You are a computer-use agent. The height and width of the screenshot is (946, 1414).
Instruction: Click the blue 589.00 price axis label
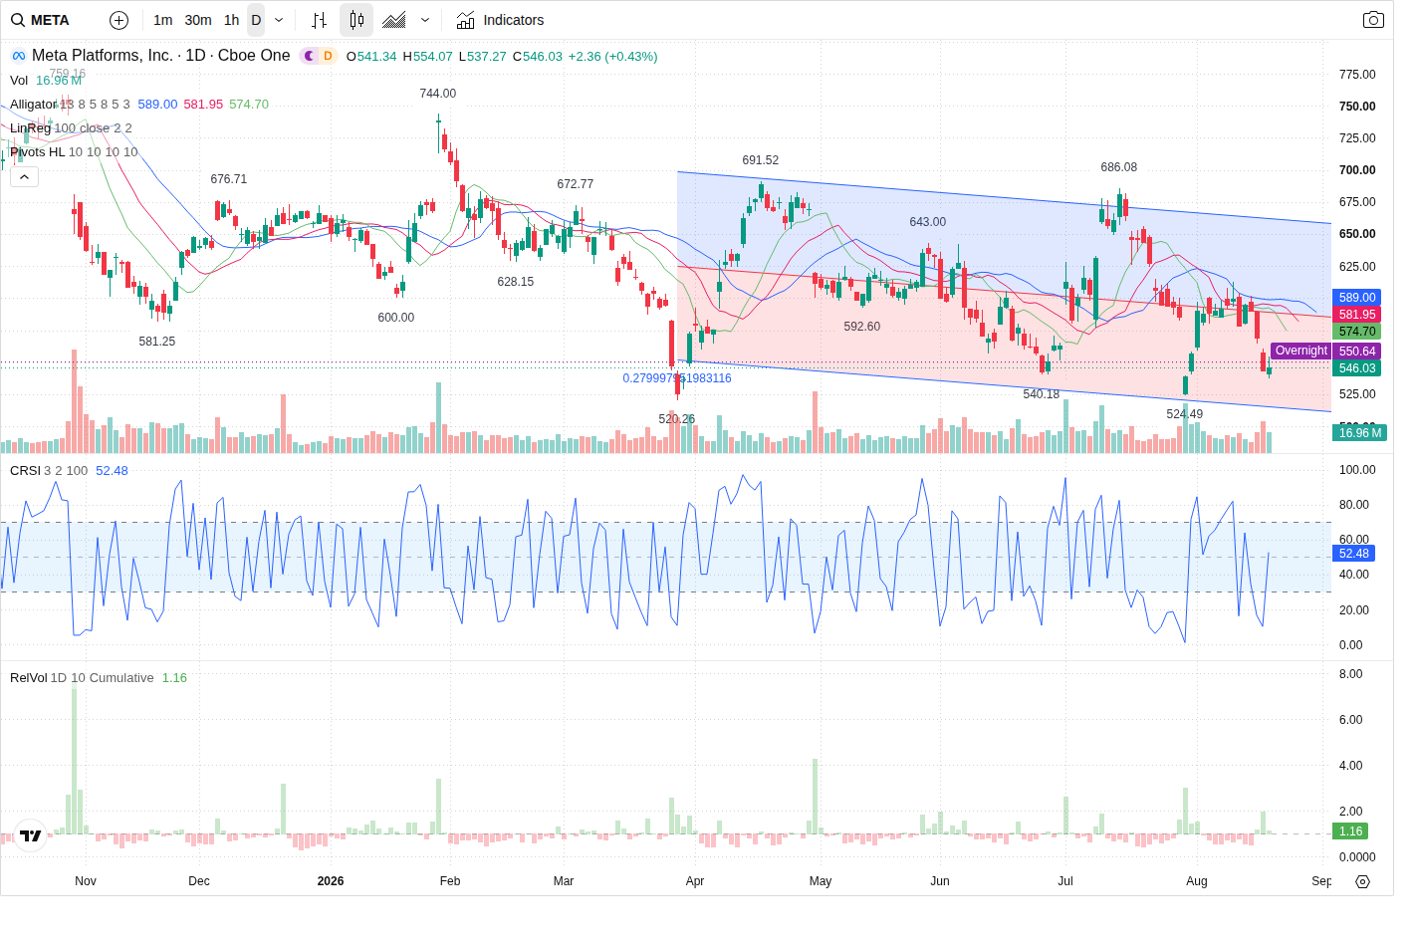1357,298
